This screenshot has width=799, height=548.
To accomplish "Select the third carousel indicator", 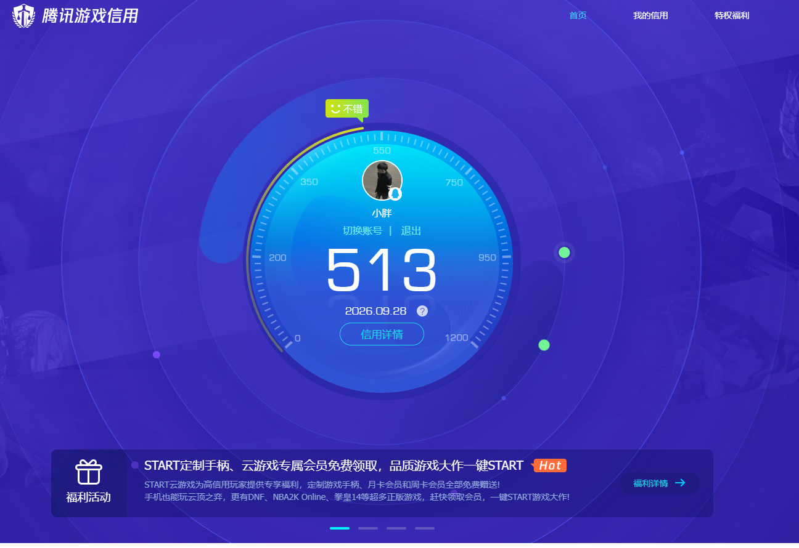I will (x=396, y=528).
